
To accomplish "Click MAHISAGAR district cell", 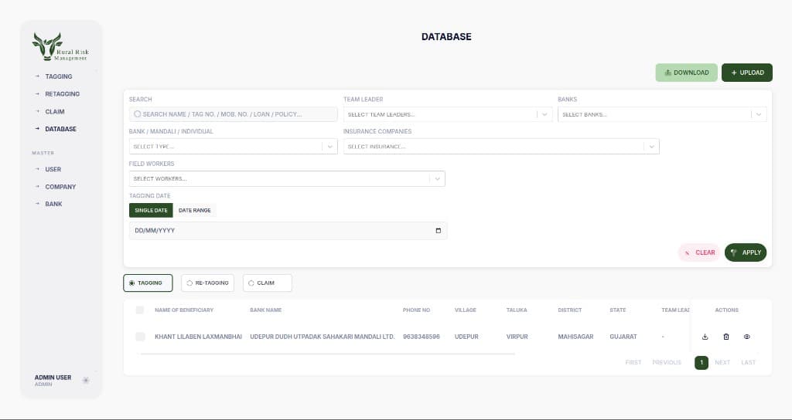I will (575, 337).
